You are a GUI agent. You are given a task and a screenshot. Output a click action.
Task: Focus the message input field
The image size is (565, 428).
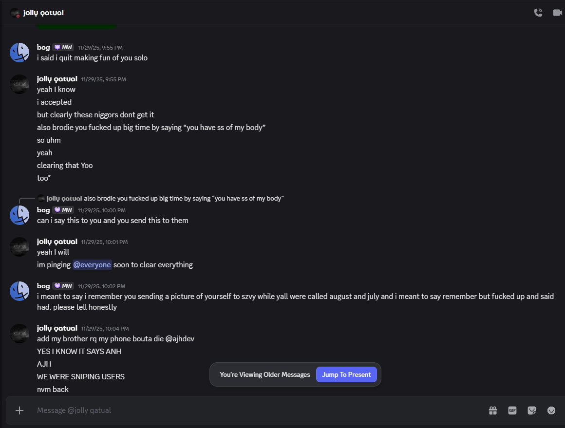tap(244, 410)
